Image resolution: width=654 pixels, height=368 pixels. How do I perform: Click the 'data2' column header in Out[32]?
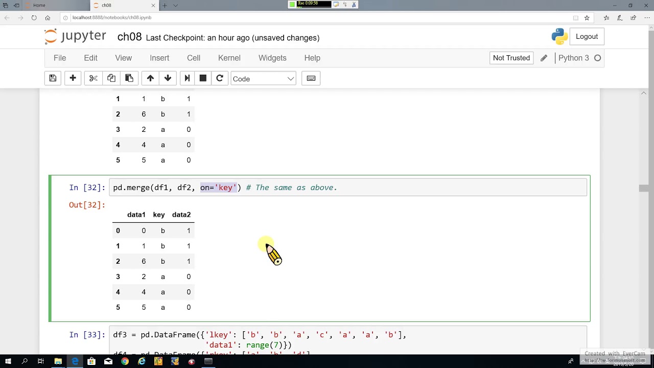181,215
